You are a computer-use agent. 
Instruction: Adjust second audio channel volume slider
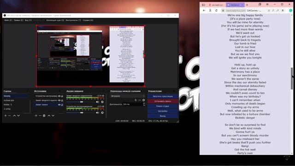pos(82,113)
